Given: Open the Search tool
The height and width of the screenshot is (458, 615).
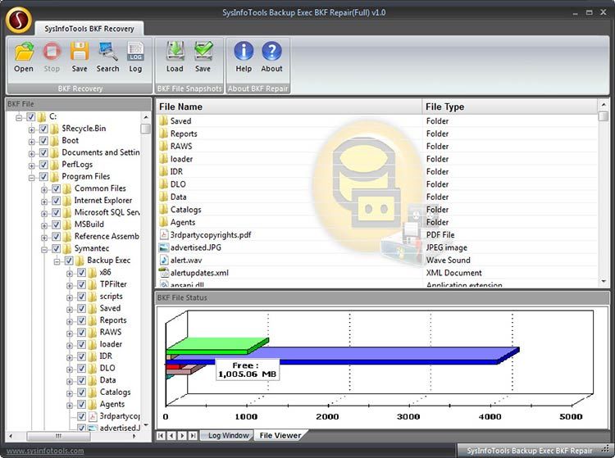Looking at the screenshot, I should point(107,55).
